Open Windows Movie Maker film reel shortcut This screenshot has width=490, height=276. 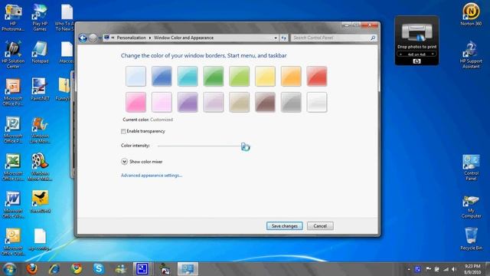pos(40,167)
